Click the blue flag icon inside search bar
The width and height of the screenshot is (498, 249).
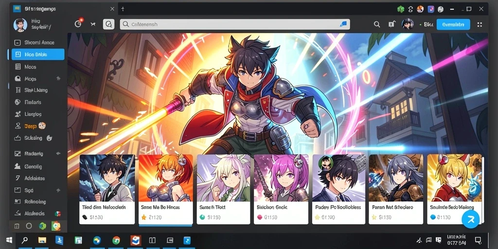point(343,24)
